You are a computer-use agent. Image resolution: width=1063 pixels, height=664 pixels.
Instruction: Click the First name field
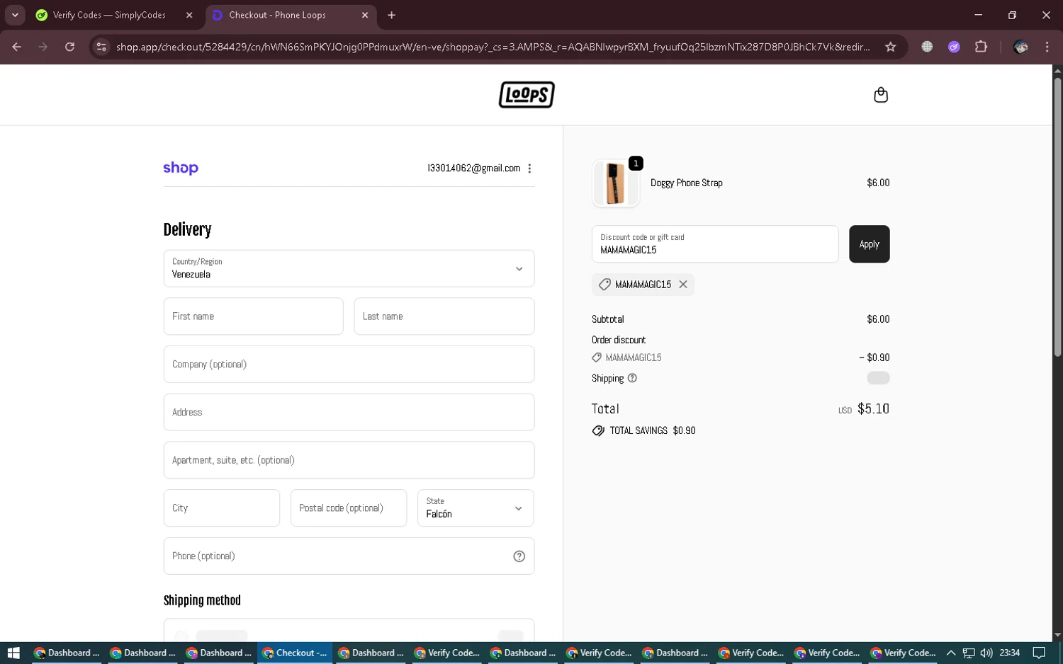(253, 316)
